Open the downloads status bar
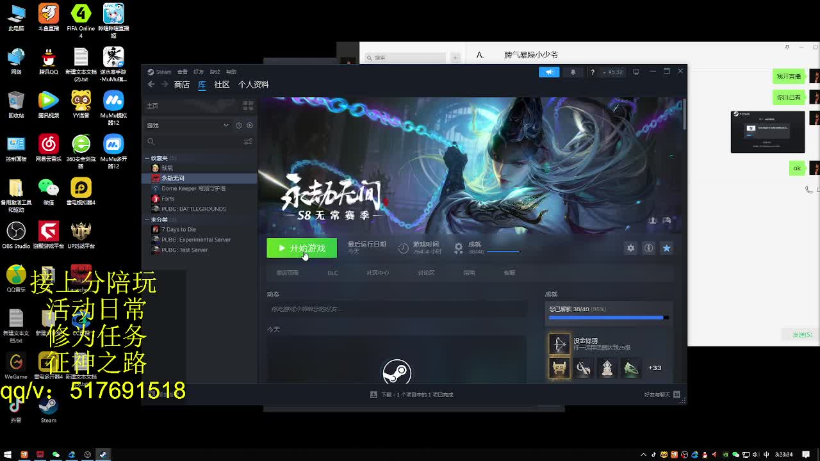 (x=412, y=394)
